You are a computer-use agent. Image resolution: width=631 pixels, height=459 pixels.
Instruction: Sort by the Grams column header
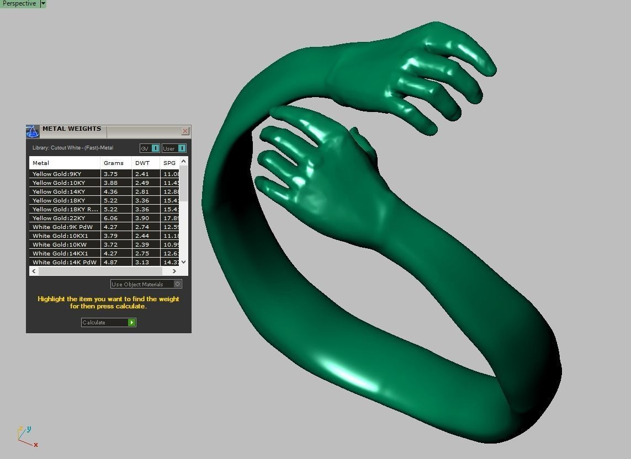point(116,163)
